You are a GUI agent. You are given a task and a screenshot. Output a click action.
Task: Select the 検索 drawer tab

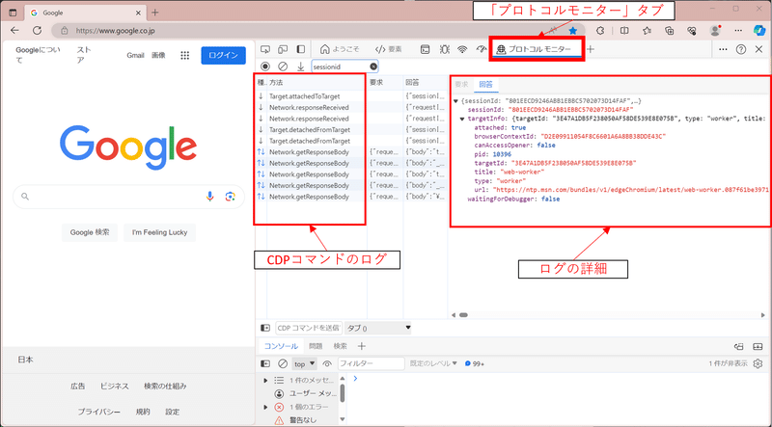[x=341, y=346]
